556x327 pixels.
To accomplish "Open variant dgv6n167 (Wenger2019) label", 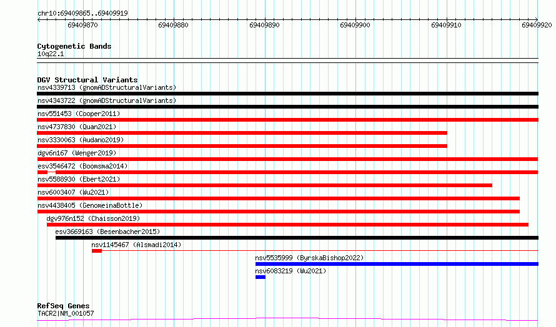I will click(77, 153).
